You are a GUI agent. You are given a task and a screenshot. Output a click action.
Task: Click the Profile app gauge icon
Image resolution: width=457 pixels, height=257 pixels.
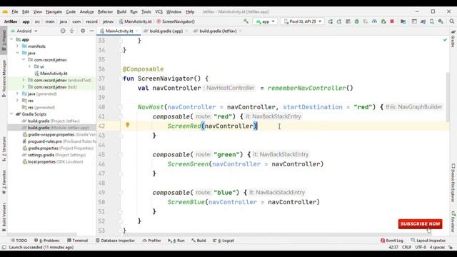coord(374,21)
